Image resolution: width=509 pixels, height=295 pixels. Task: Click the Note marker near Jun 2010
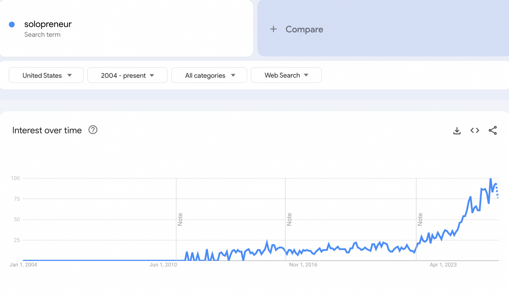click(x=180, y=219)
